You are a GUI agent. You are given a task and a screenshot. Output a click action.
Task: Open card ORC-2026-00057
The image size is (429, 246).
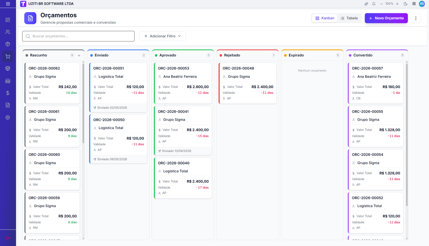click(x=376, y=83)
